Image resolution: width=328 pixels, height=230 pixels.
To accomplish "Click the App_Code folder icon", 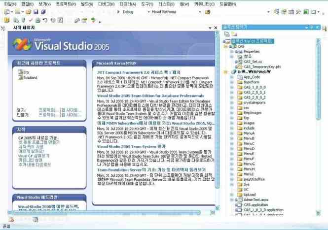I will 240,77.
